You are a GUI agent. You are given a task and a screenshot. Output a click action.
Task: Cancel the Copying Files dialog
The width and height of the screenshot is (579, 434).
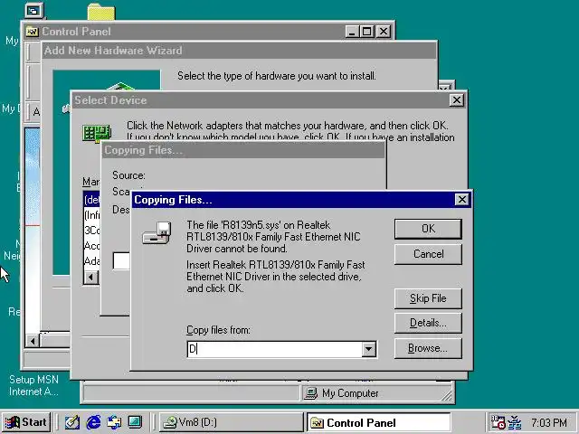(x=428, y=254)
